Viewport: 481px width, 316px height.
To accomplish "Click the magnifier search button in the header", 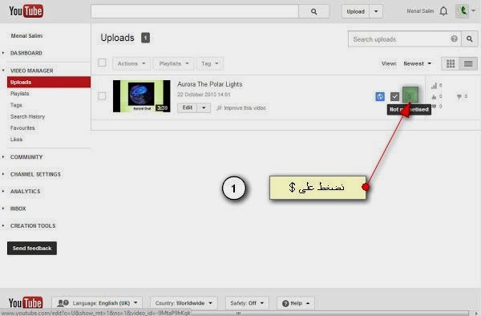I will tap(313, 12).
